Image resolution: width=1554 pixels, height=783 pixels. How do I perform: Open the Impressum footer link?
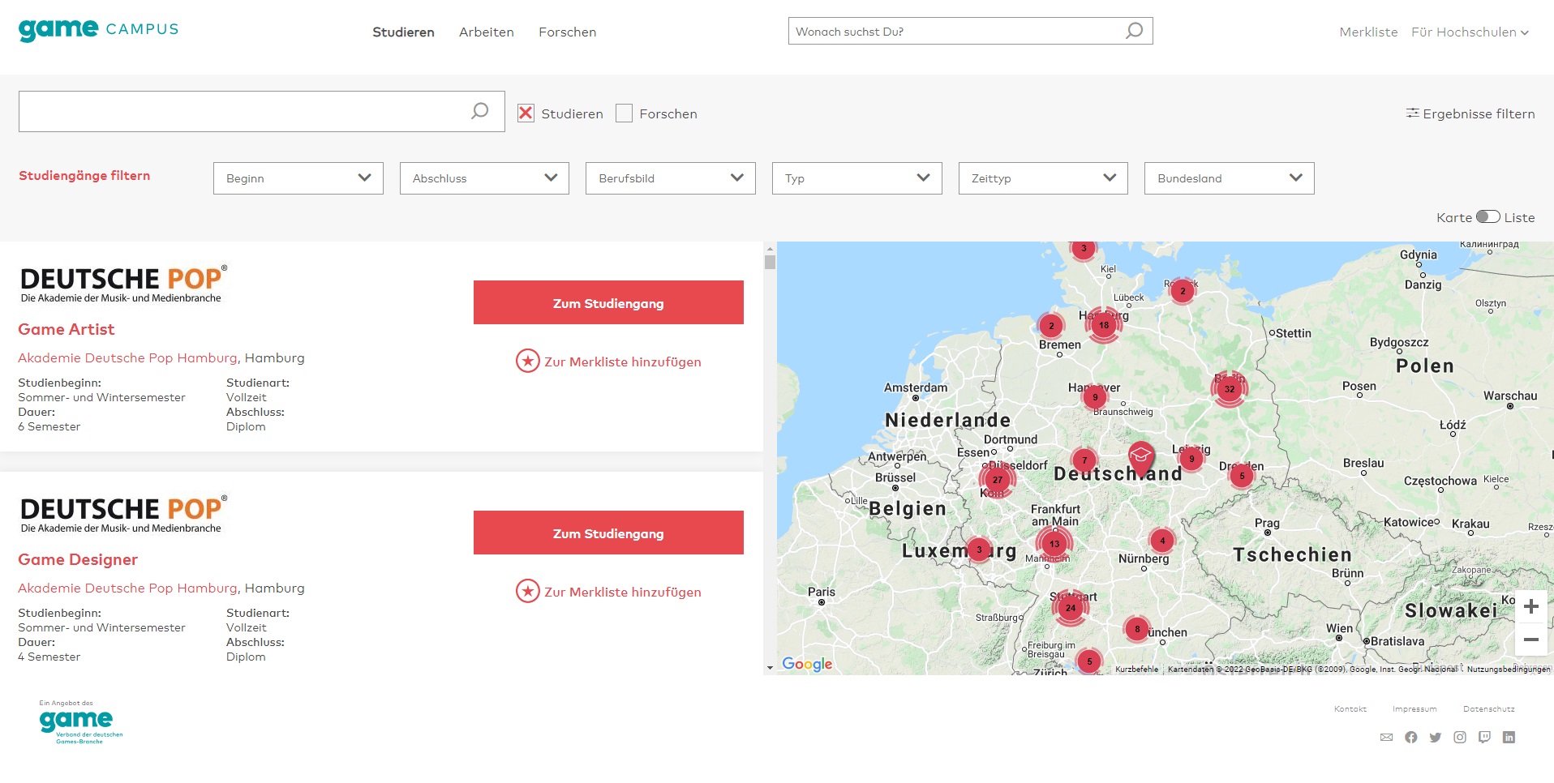[1414, 708]
